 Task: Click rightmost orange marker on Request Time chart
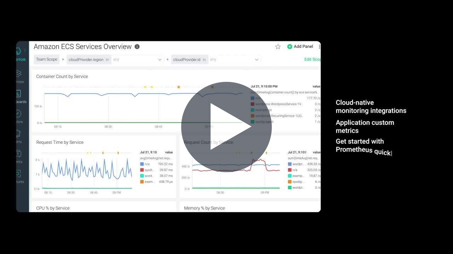pos(118,153)
